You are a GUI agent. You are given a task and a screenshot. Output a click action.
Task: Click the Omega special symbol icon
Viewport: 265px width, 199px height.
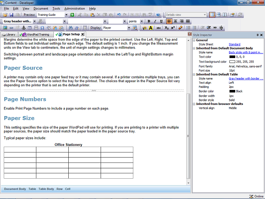(42, 28)
